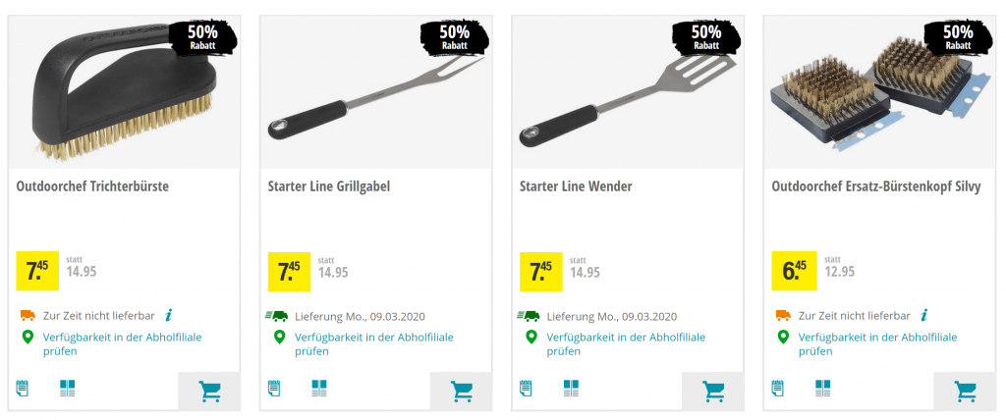The height and width of the screenshot is (420, 1006).
Task: Click the yellow 6.45 price tag
Action: [794, 271]
